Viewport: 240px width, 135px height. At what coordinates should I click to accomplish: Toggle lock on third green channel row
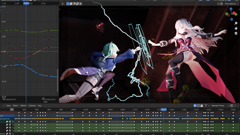click(13, 127)
